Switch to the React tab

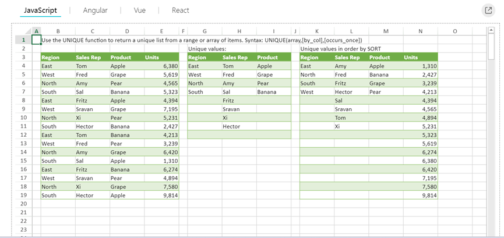coord(180,10)
